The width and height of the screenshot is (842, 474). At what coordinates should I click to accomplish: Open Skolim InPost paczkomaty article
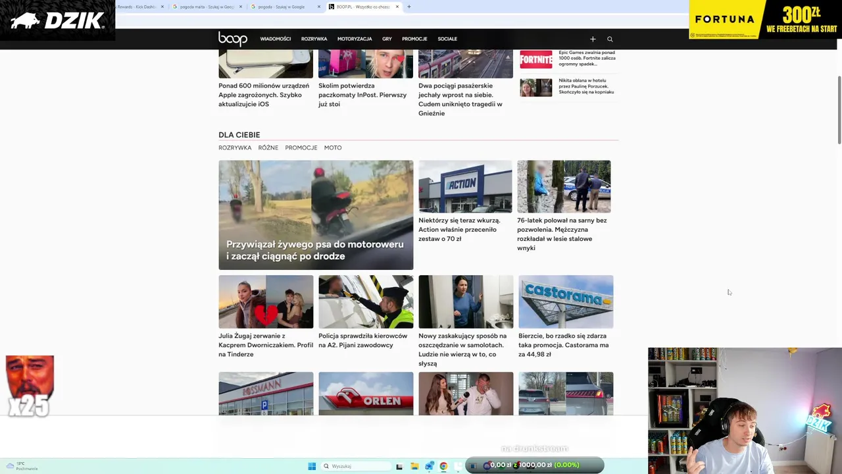pos(362,95)
